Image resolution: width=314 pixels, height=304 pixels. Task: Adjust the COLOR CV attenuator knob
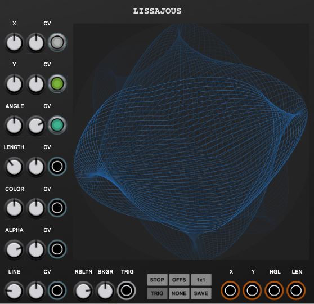[36, 208]
